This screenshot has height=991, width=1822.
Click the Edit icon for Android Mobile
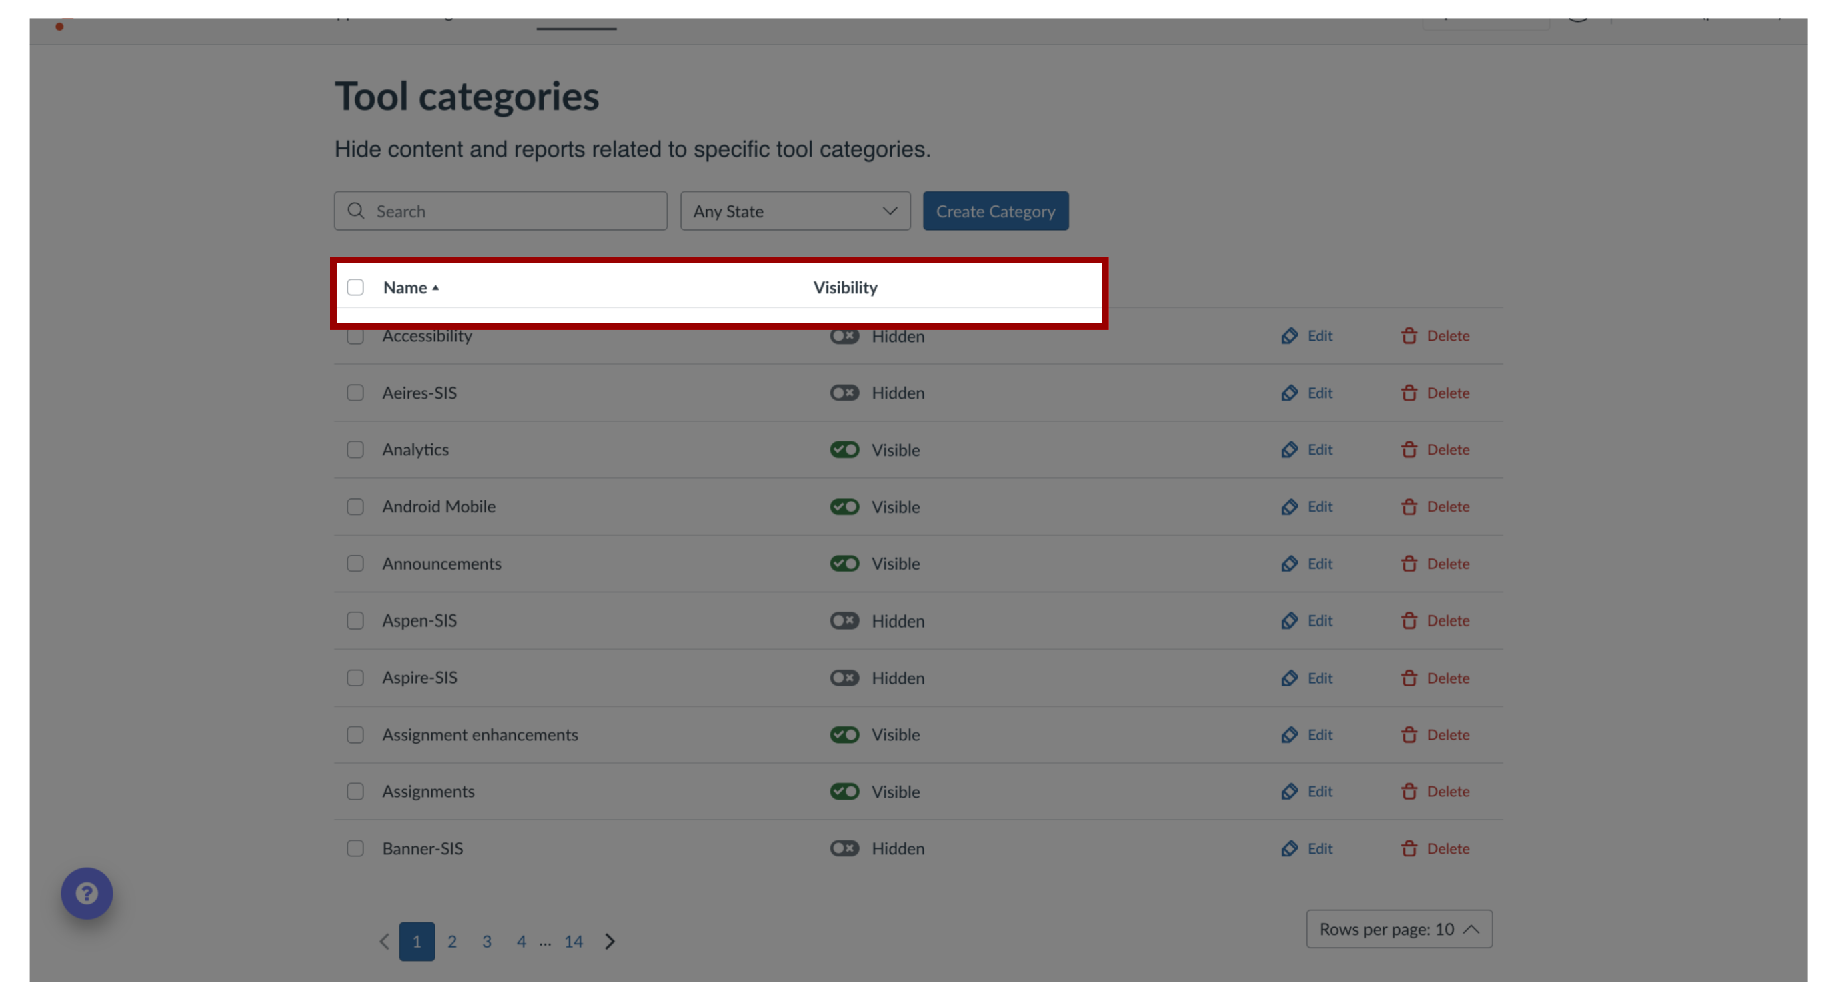(x=1288, y=506)
